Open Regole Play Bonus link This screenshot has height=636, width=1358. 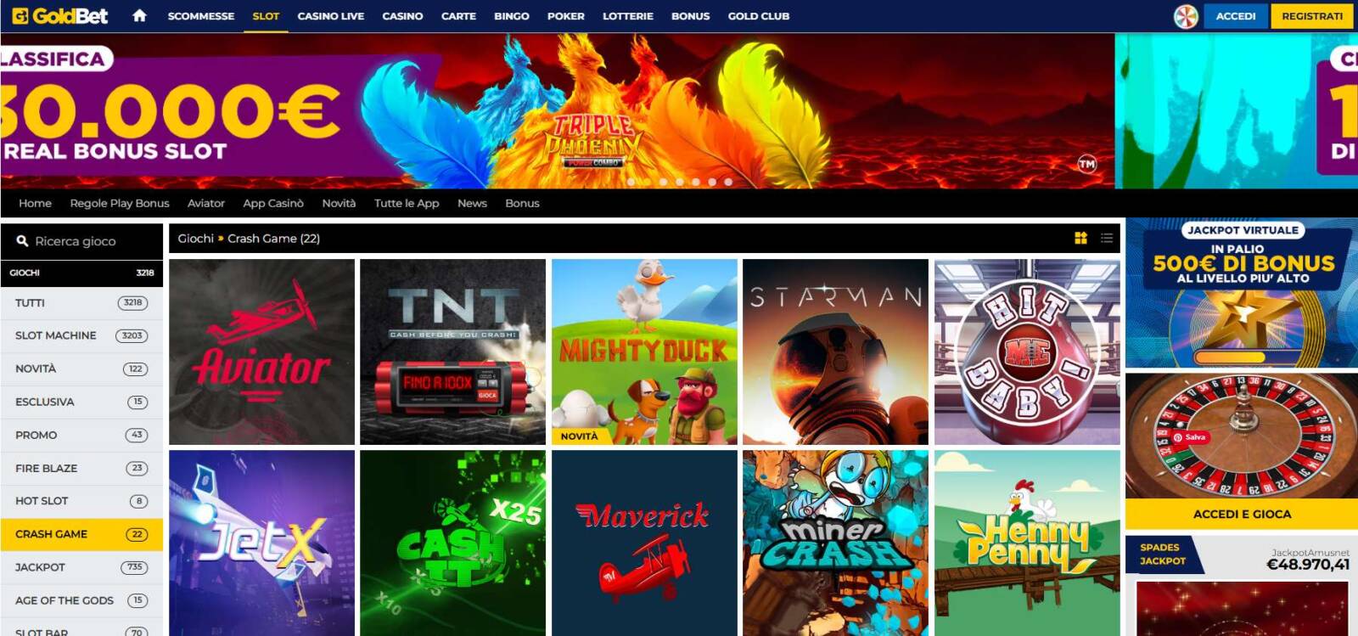(120, 204)
